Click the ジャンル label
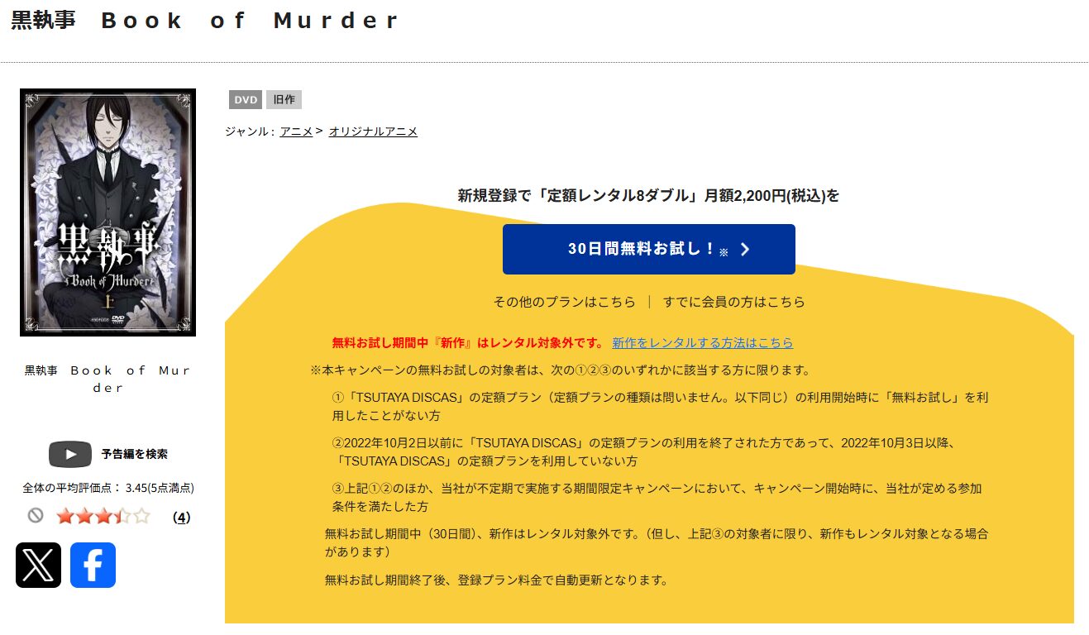 [x=250, y=131]
